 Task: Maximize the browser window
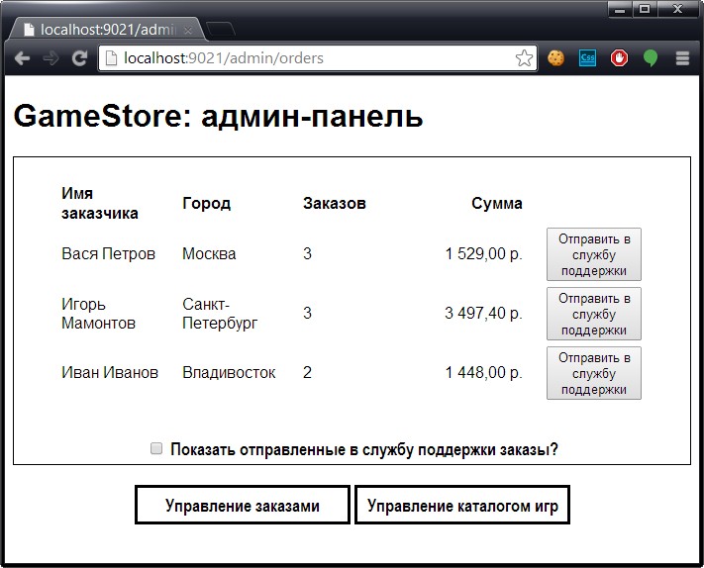pos(645,9)
